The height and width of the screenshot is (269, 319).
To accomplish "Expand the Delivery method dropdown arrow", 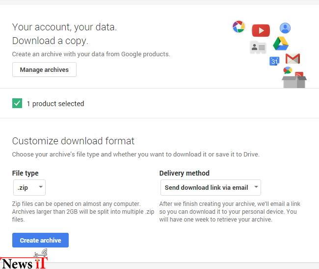I will coord(256,187).
